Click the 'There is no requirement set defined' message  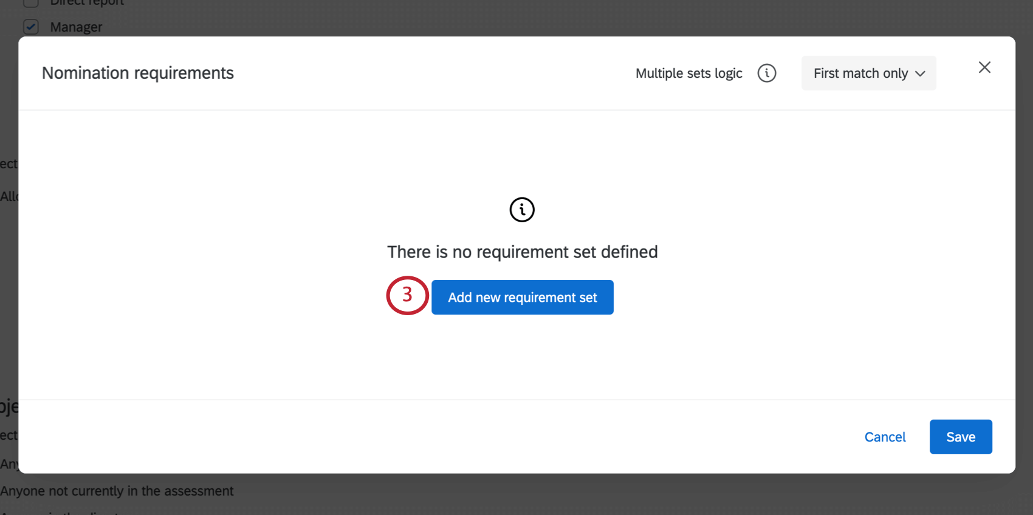coord(522,251)
